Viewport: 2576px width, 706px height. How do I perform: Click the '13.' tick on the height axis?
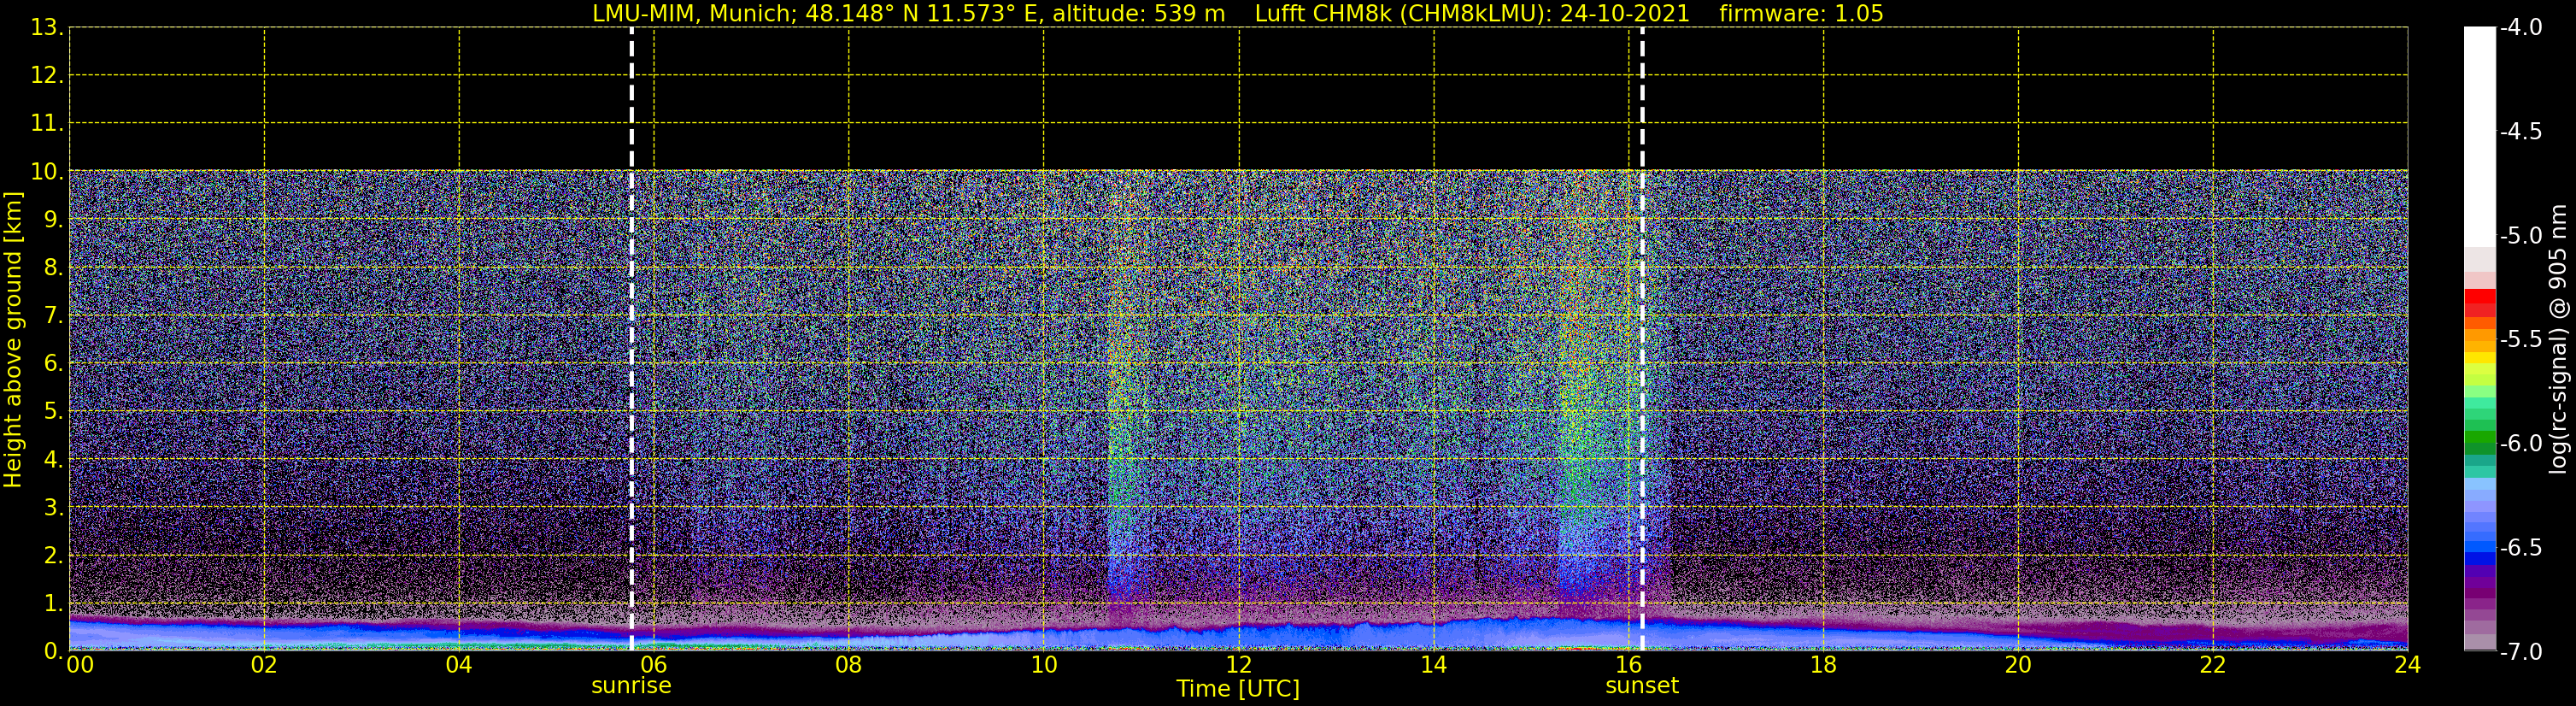[47, 28]
